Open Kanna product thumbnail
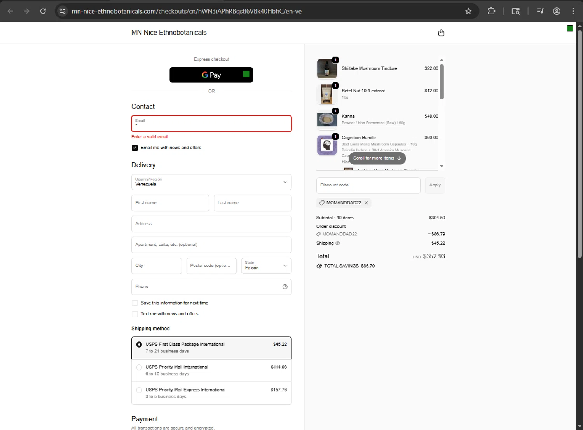This screenshot has height=430, width=583. (327, 119)
